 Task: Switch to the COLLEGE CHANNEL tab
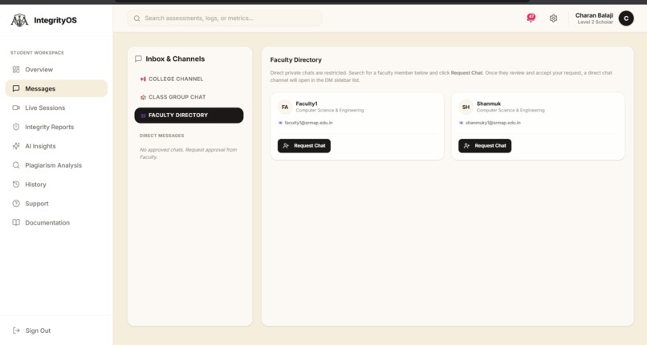pyautogui.click(x=189, y=79)
